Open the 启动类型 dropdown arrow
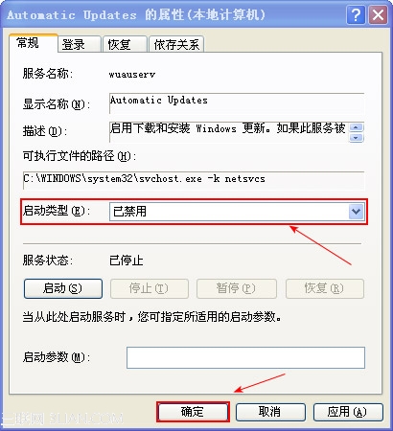The image size is (393, 431). pos(357,212)
